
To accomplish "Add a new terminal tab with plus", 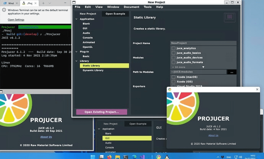I will coord(43,3).
